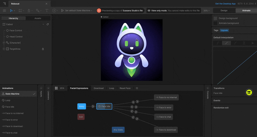Click the Get the Desktop App link
Screen dimensions: 257x137
[x=226, y=4]
